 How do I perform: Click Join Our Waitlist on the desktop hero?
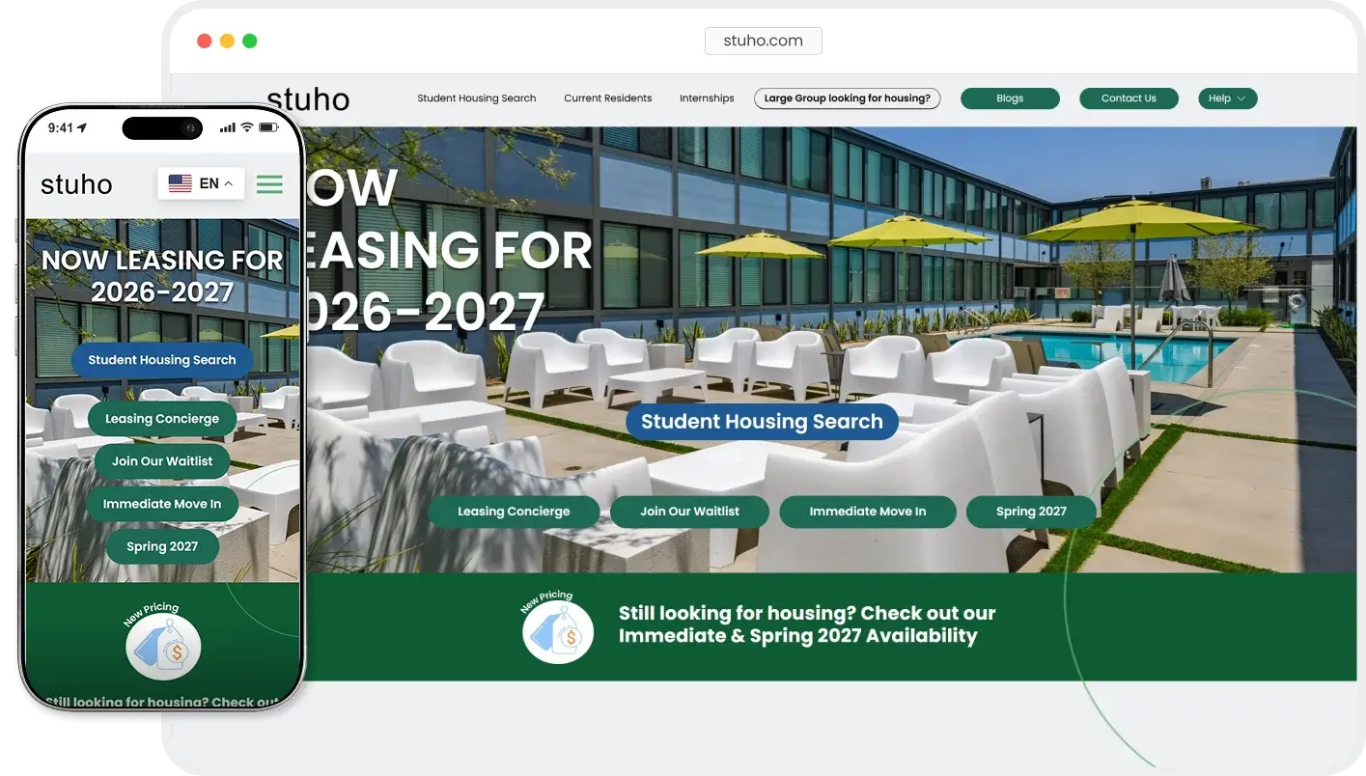coord(689,512)
